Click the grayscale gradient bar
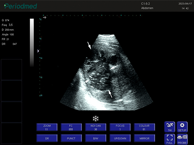This screenshot has width=194, height=145. point(32,42)
